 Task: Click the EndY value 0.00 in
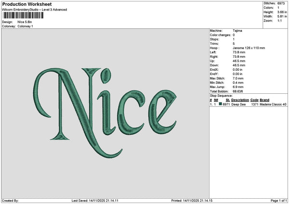click(237, 74)
